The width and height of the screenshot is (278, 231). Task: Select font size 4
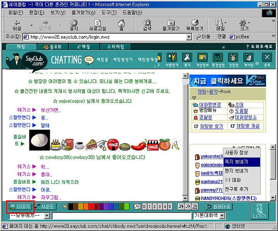pyautogui.click(x=165, y=207)
